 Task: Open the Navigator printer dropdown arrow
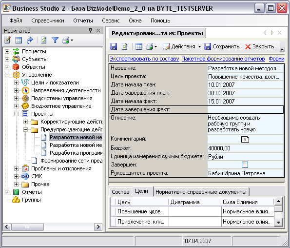pyautogui.click(x=72, y=40)
